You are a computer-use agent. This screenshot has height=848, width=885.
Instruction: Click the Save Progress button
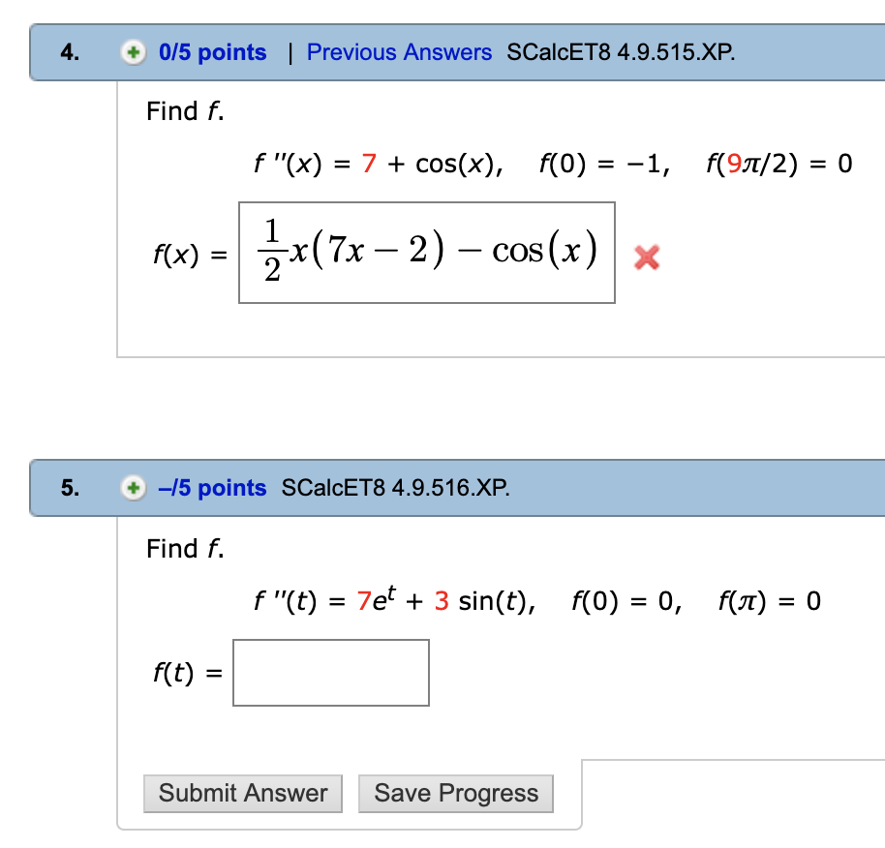[455, 793]
